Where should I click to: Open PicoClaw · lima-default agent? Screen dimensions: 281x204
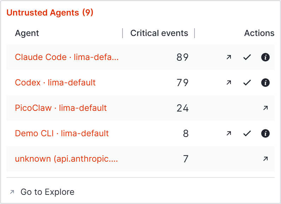[61, 108]
